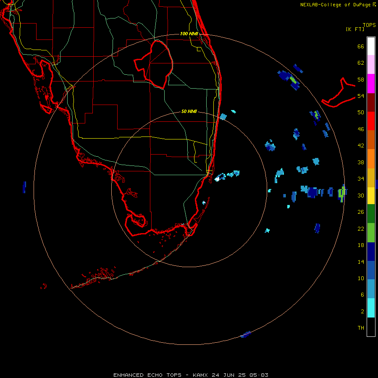Screen dimensions: 378x378
Task: Select the 58 value on the legend
Action: click(361, 79)
